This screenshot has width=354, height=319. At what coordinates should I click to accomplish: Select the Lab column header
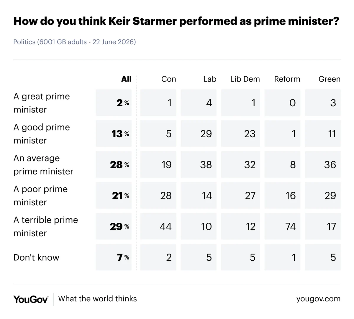click(x=210, y=79)
